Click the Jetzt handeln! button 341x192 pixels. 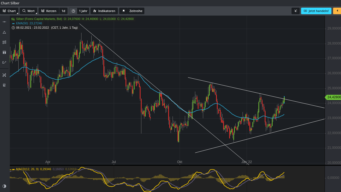(x=316, y=11)
